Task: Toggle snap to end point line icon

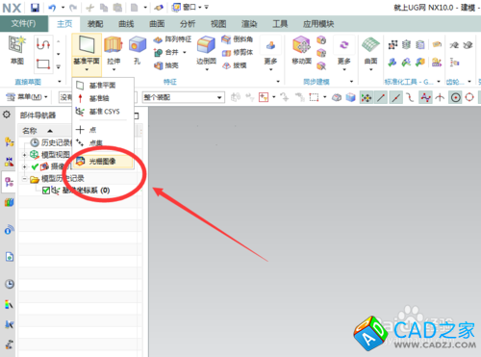Action: tap(381, 97)
